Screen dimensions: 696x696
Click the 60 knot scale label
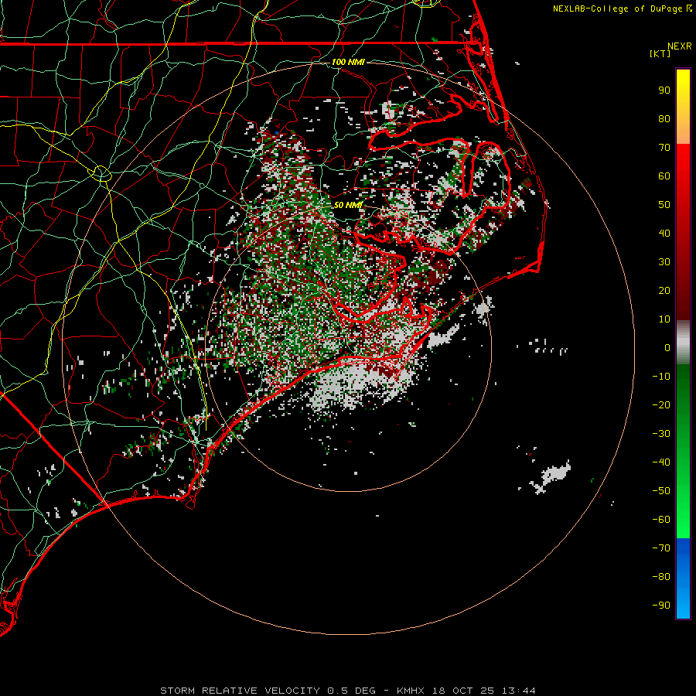(664, 176)
